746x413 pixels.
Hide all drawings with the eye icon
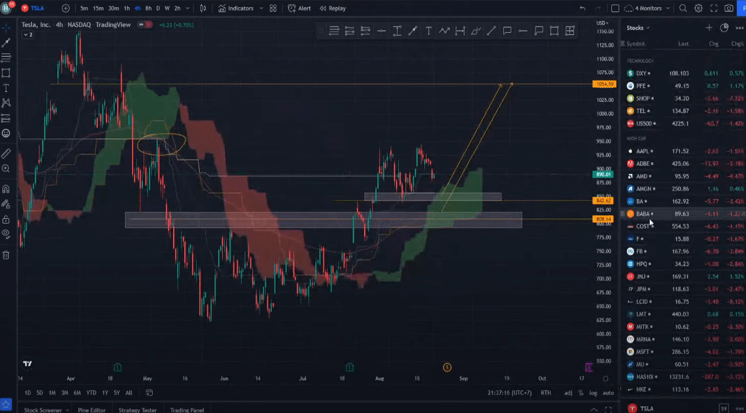[x=6, y=234]
